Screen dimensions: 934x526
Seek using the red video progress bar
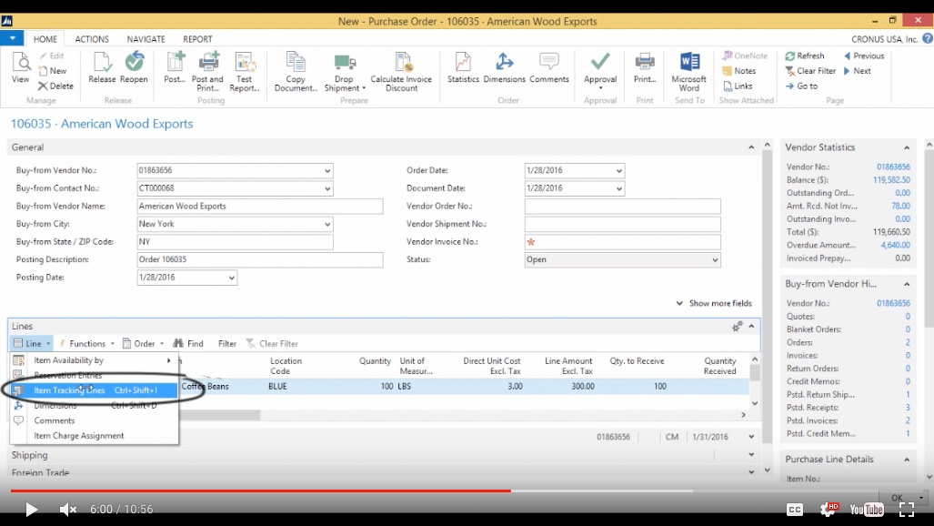click(261, 491)
